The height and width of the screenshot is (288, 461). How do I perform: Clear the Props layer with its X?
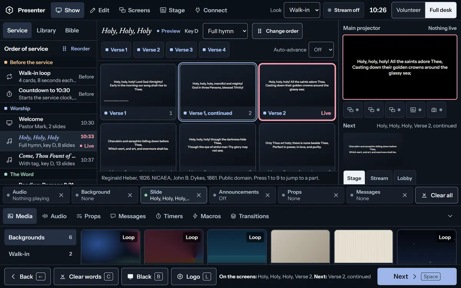click(x=336, y=195)
